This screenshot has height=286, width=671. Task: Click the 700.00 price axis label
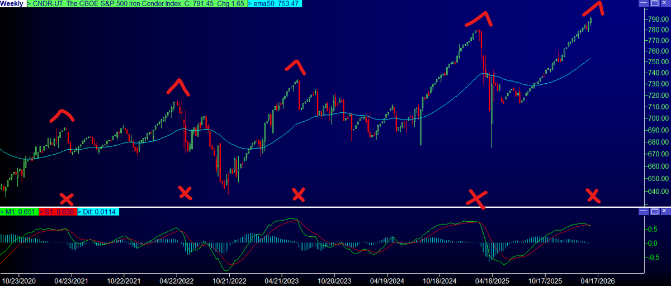click(x=658, y=118)
